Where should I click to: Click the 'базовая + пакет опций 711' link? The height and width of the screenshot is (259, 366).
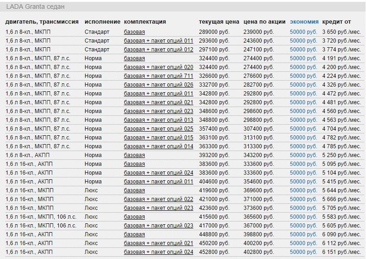[x=158, y=76]
